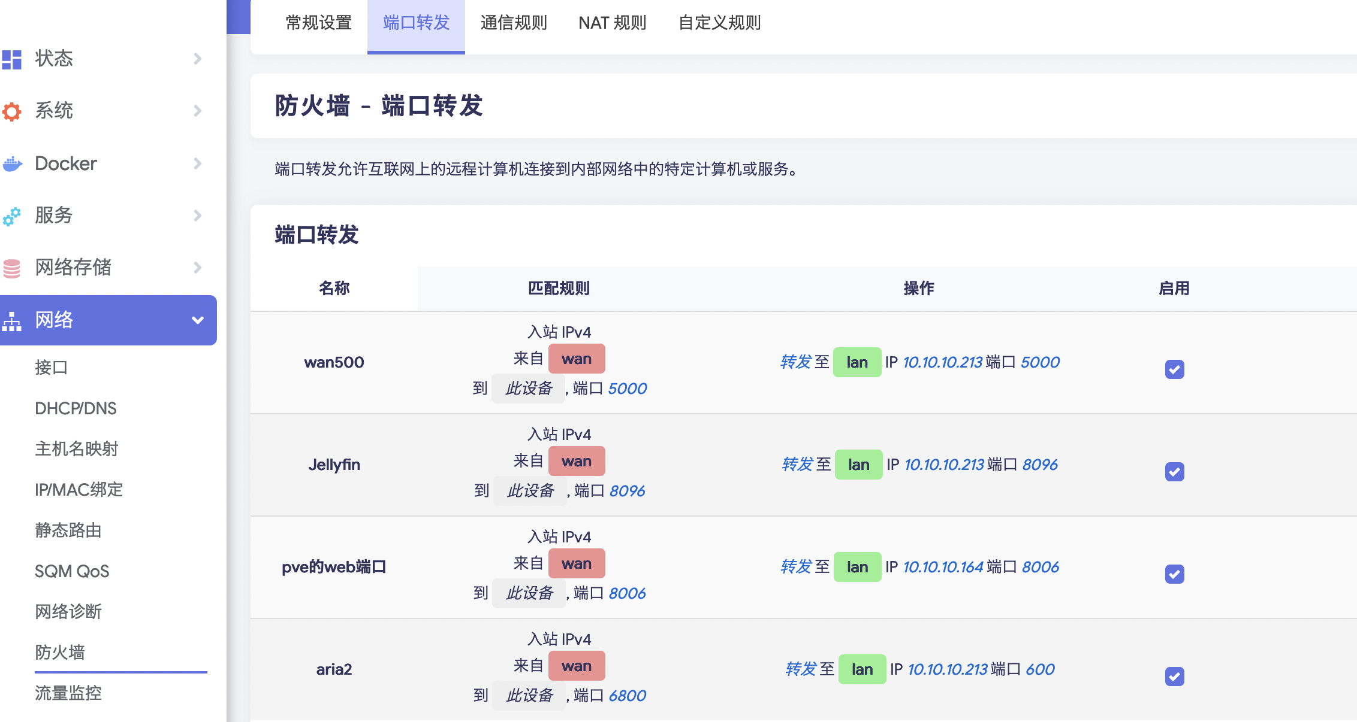Expand the 系统 menu chevron

click(198, 111)
